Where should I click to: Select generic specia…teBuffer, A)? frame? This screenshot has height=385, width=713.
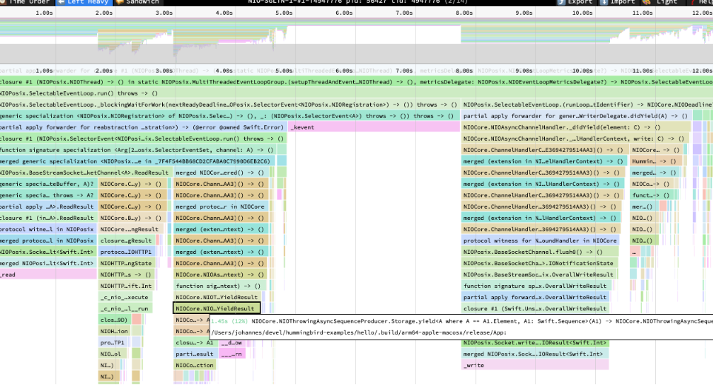coord(48,184)
